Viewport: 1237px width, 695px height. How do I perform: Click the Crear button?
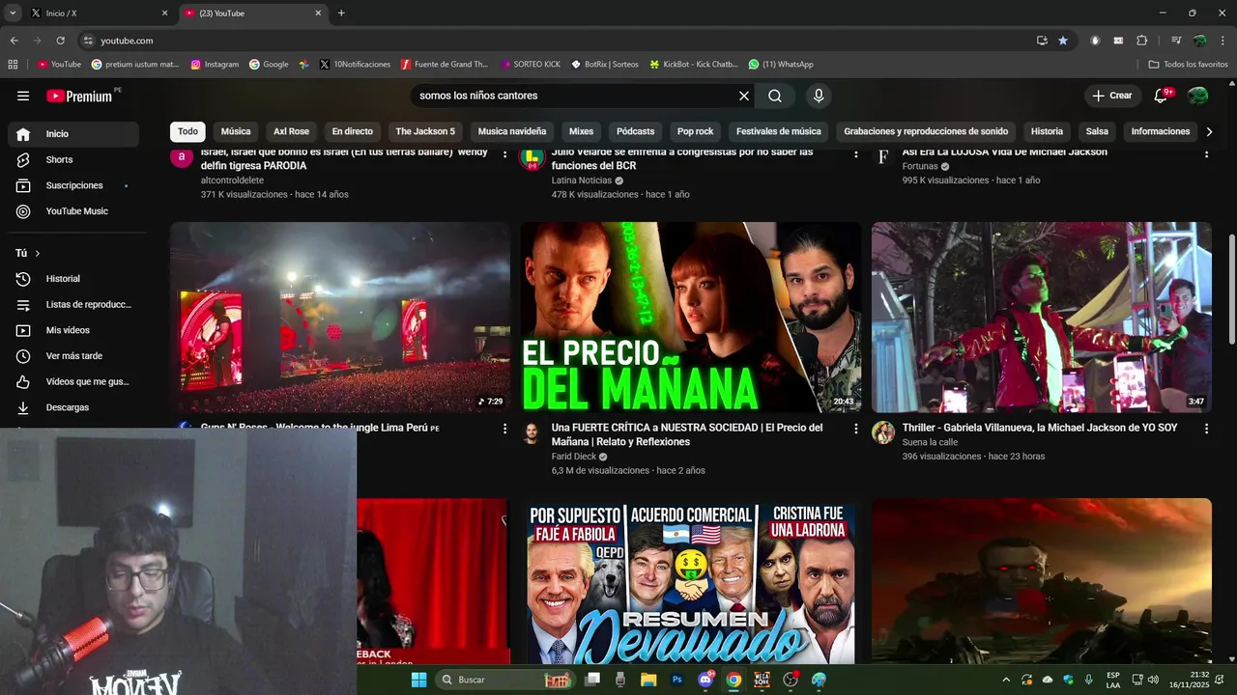tap(1112, 96)
